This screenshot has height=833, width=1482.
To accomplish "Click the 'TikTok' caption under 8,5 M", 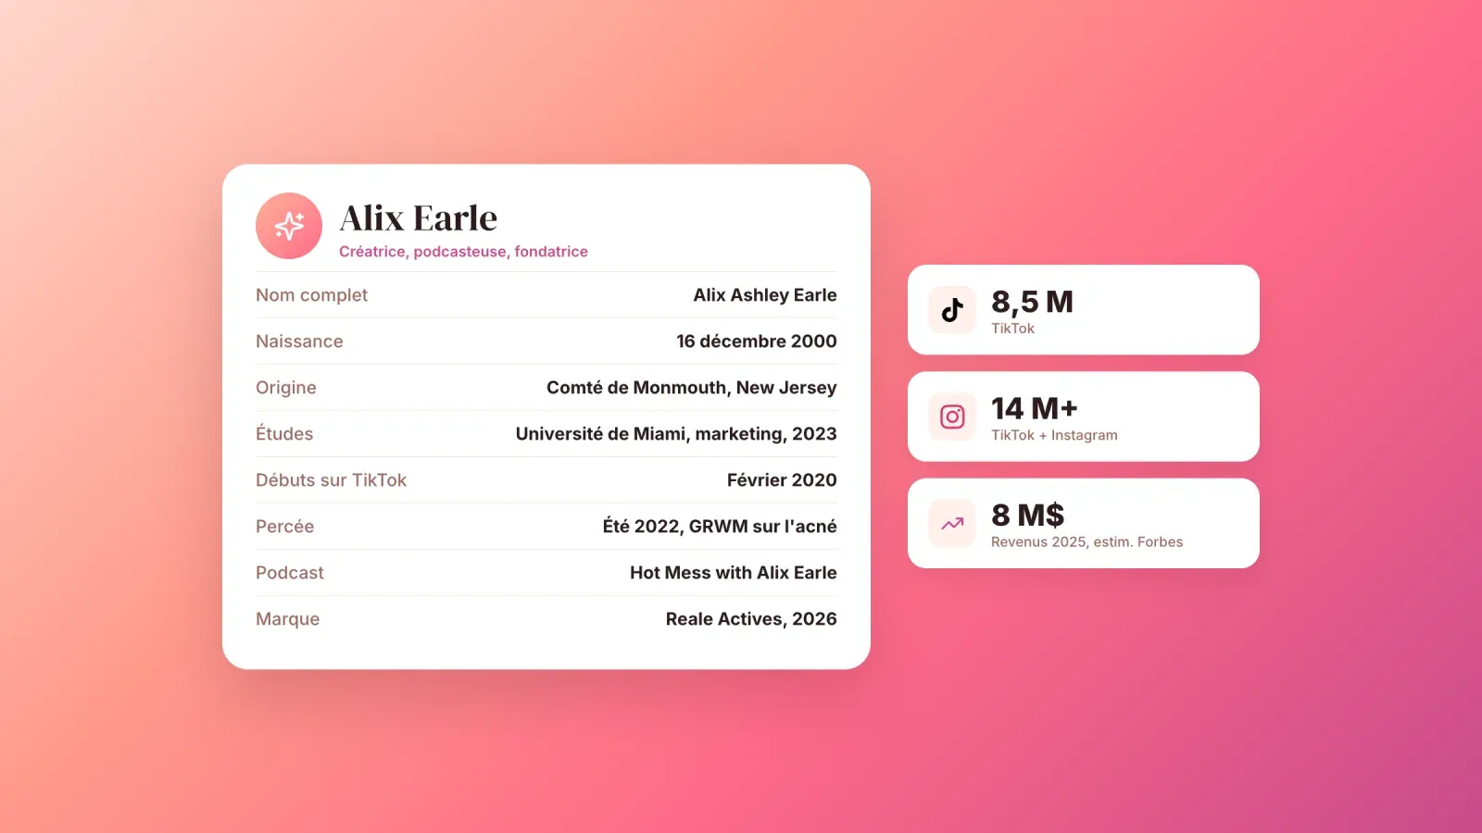I will point(1012,329).
